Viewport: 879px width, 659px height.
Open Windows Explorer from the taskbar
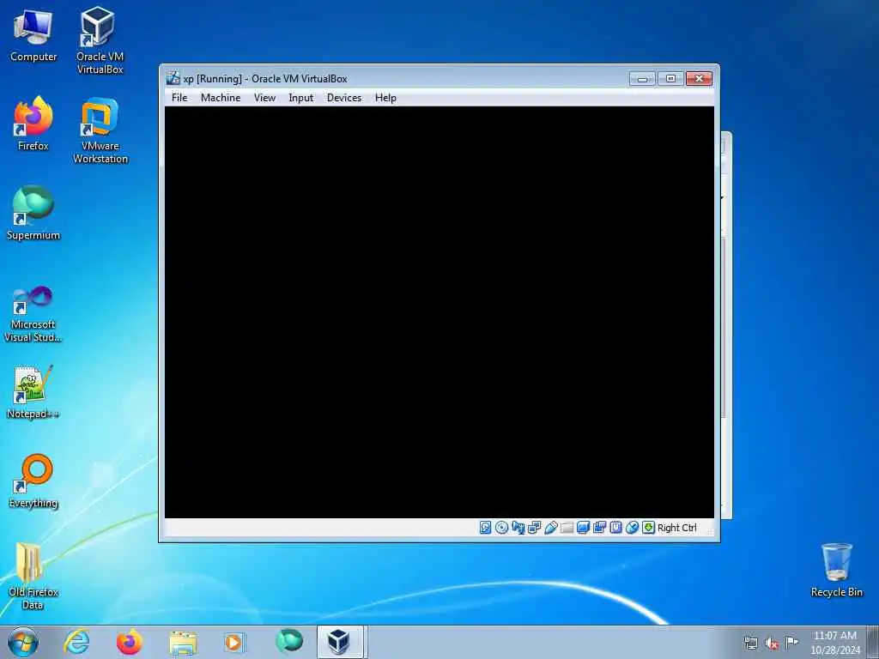pos(183,642)
